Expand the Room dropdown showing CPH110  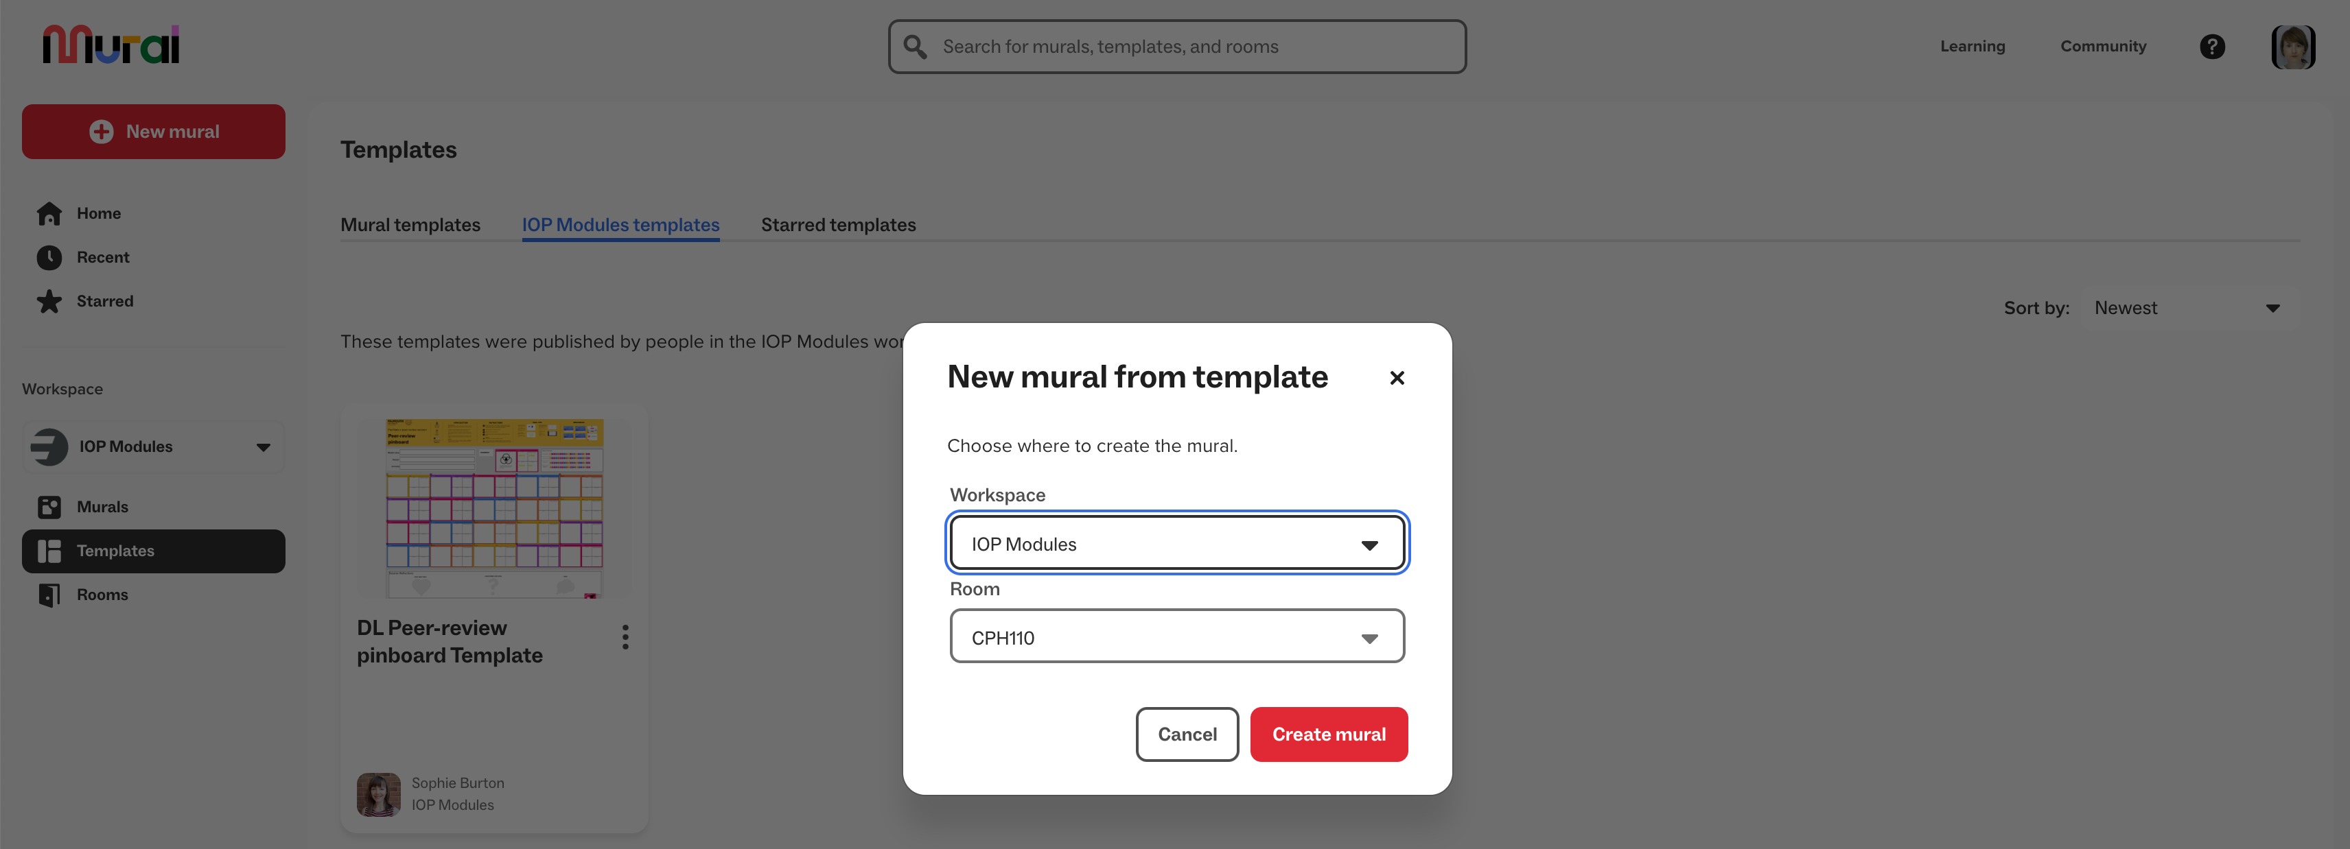1176,637
